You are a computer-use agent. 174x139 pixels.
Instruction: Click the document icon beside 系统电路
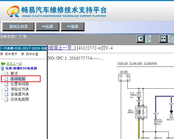click(7, 79)
